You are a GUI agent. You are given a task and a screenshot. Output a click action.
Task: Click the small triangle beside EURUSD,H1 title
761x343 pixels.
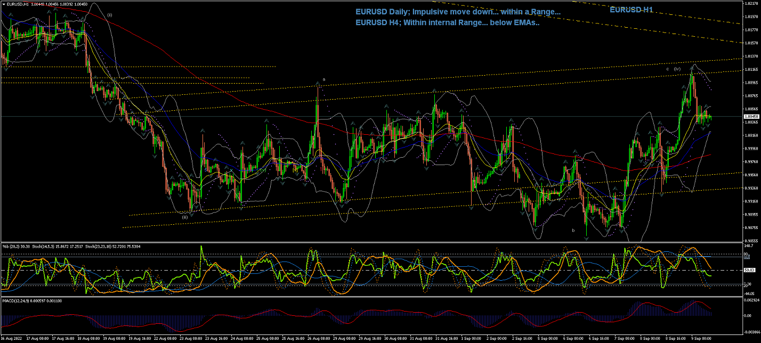click(x=3, y=5)
